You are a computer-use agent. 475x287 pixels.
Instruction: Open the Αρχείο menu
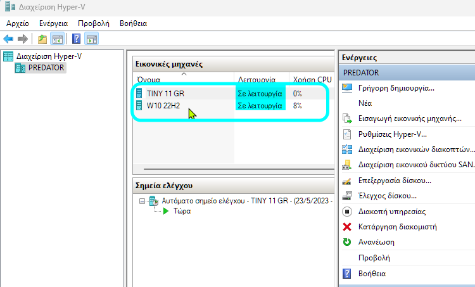18,23
